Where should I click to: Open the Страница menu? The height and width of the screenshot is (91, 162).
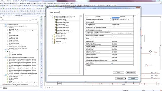(6, 3)
